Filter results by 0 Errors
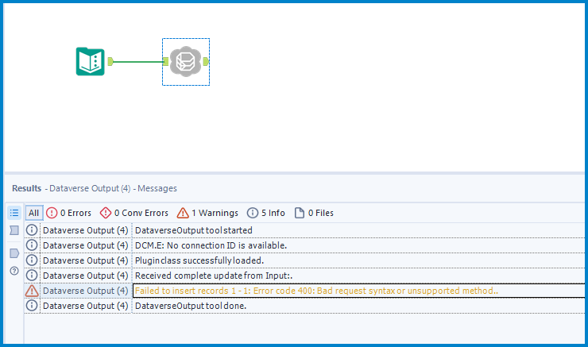The height and width of the screenshot is (347, 588). (x=68, y=213)
